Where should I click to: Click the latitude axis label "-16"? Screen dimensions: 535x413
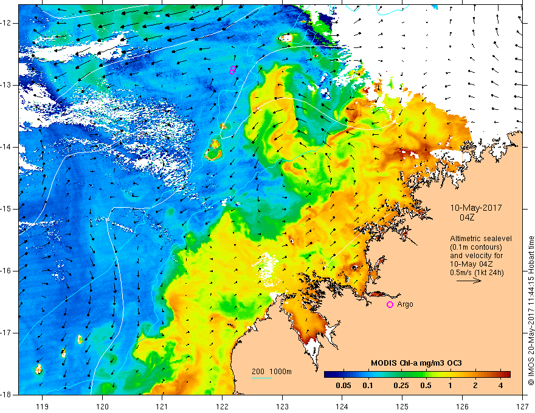point(6,270)
